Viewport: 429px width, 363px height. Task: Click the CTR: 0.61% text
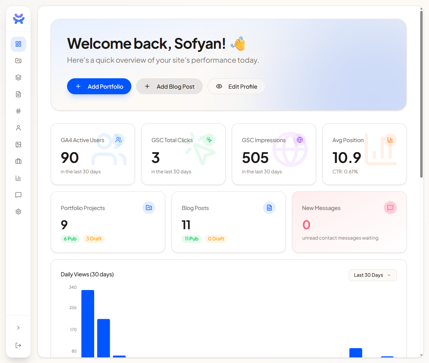[x=345, y=172]
